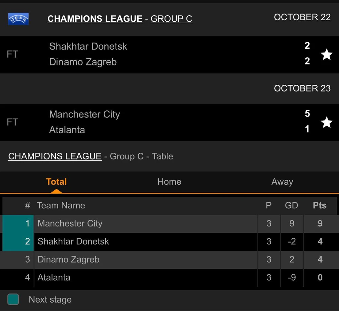Select the Total tab

pyautogui.click(x=56, y=182)
